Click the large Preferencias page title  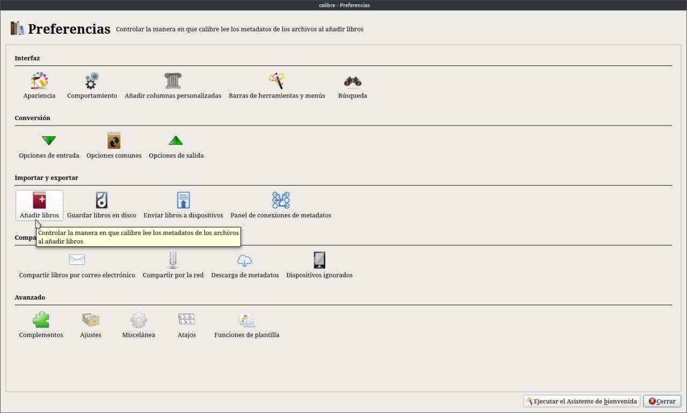[69, 29]
